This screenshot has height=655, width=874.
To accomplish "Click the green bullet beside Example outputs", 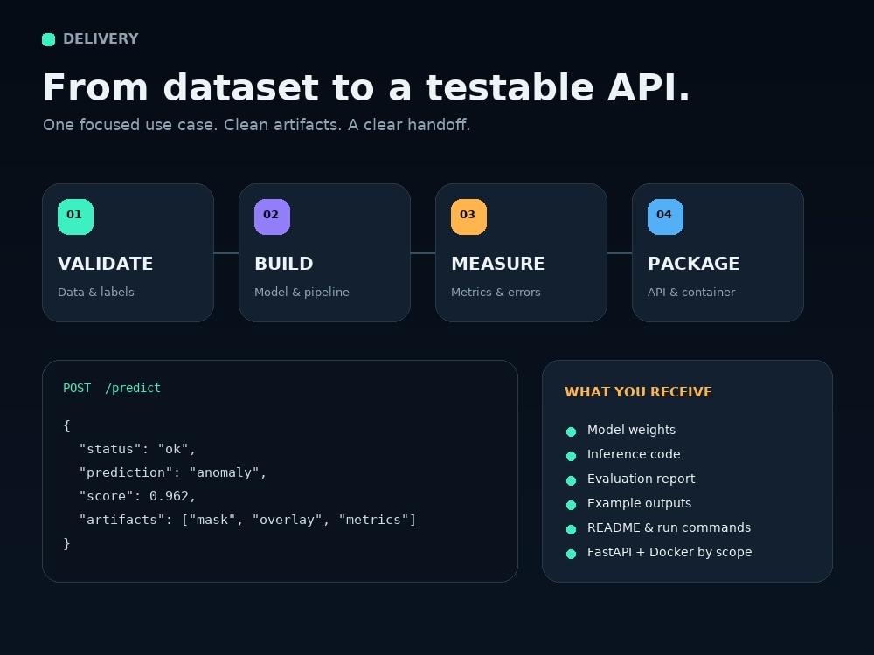I will click(x=571, y=505).
